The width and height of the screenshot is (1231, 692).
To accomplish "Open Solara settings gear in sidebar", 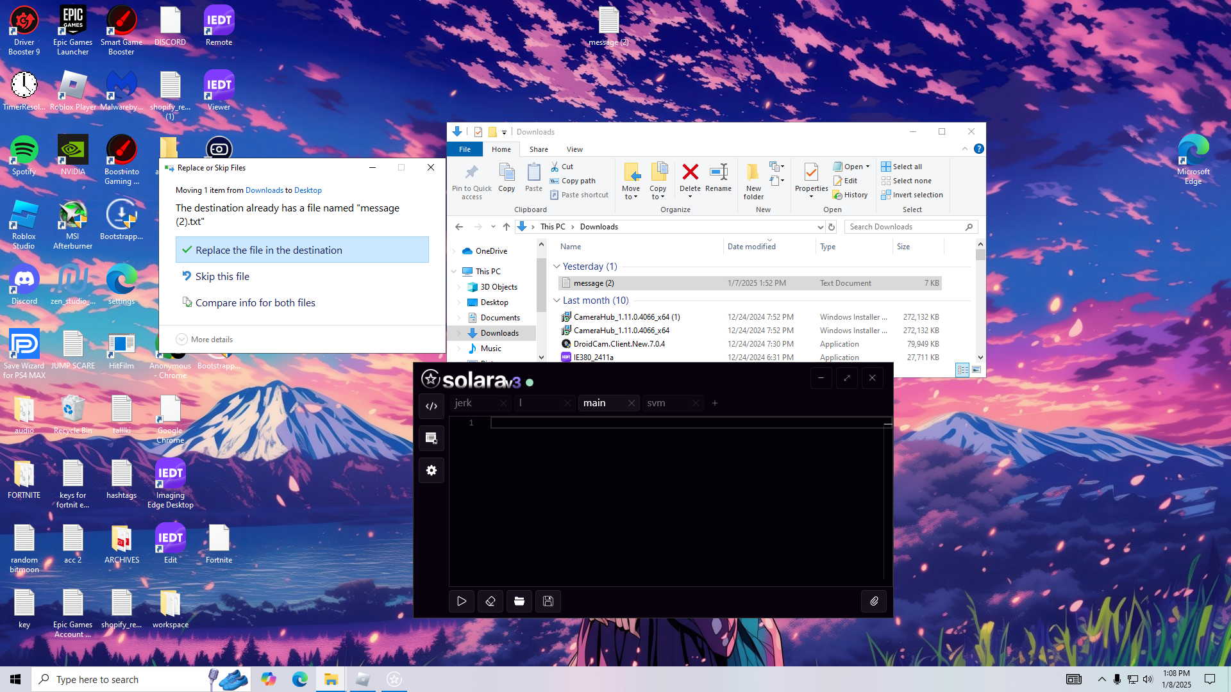I will [x=431, y=470].
